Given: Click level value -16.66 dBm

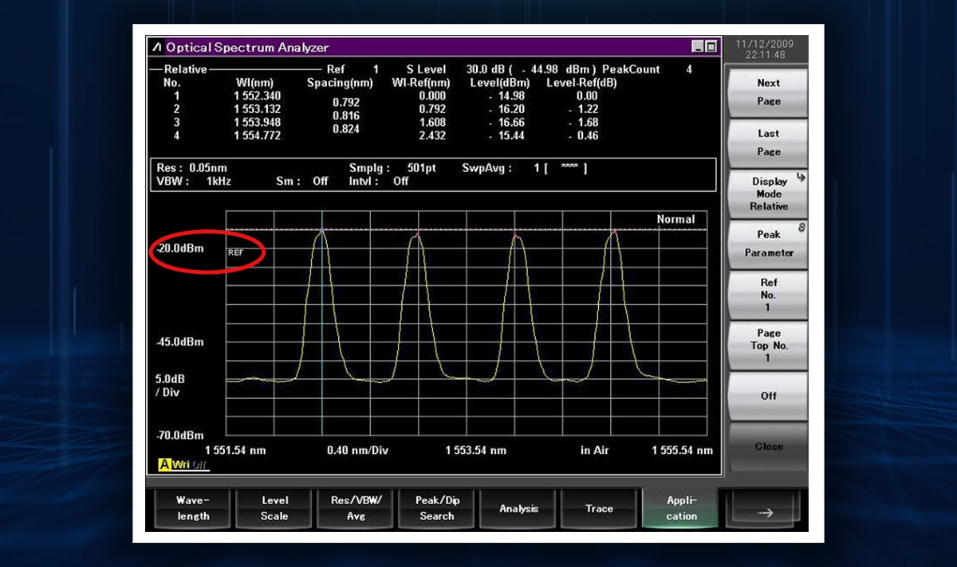Looking at the screenshot, I should point(506,123).
